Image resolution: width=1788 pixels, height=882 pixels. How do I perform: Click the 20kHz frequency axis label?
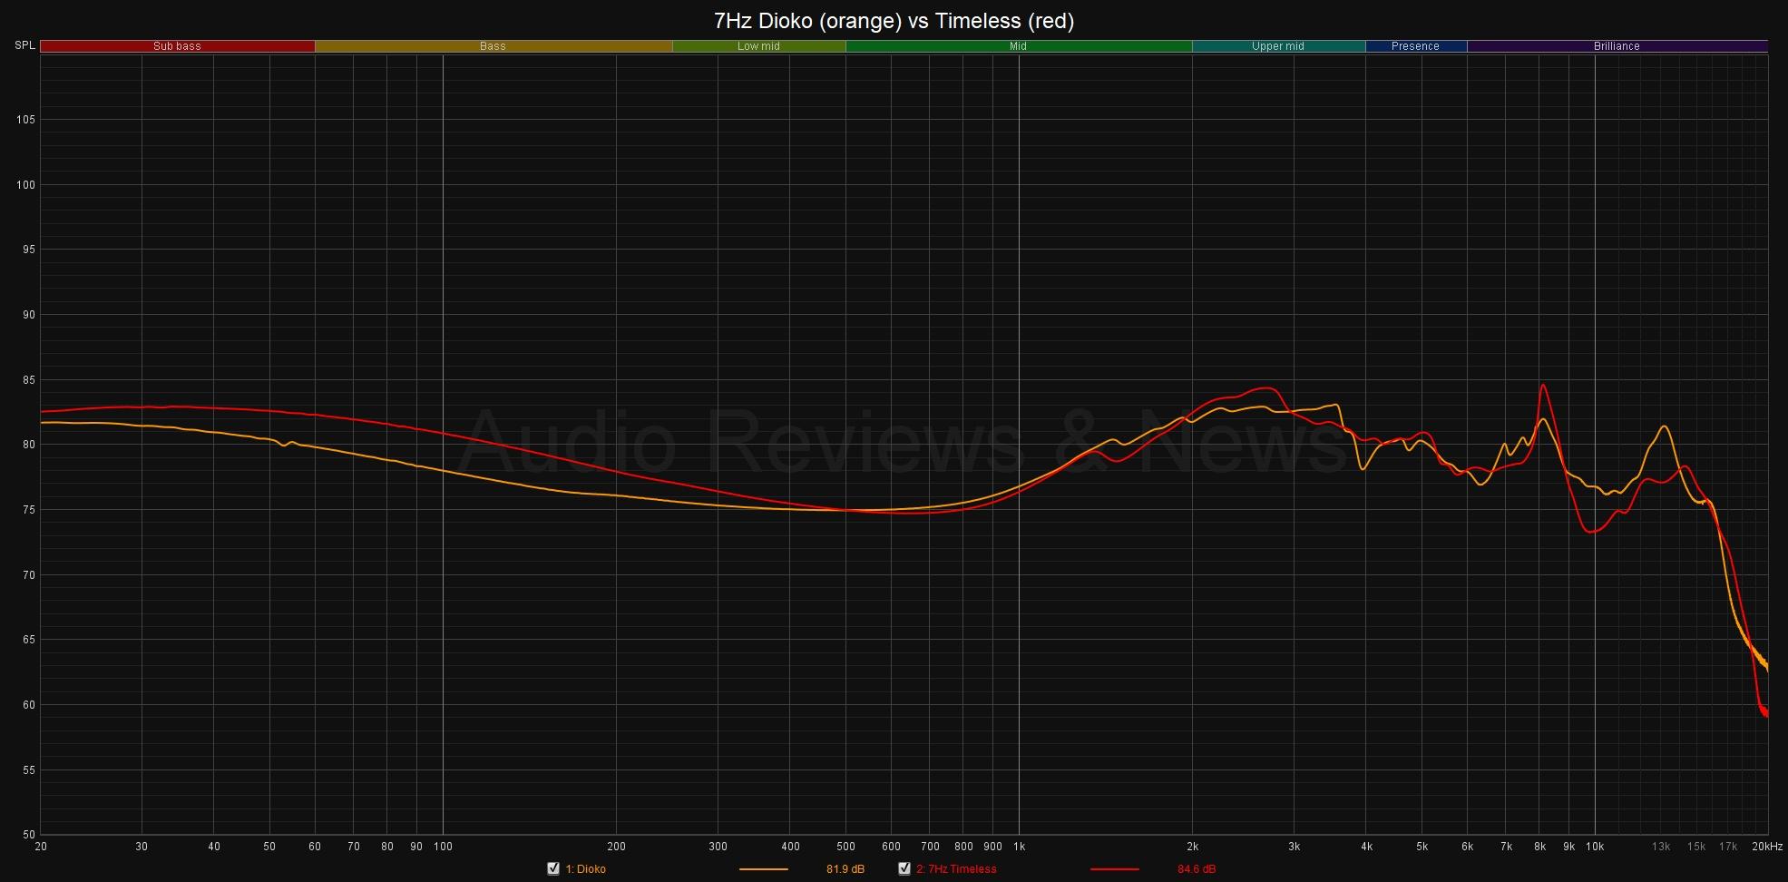click(1765, 847)
